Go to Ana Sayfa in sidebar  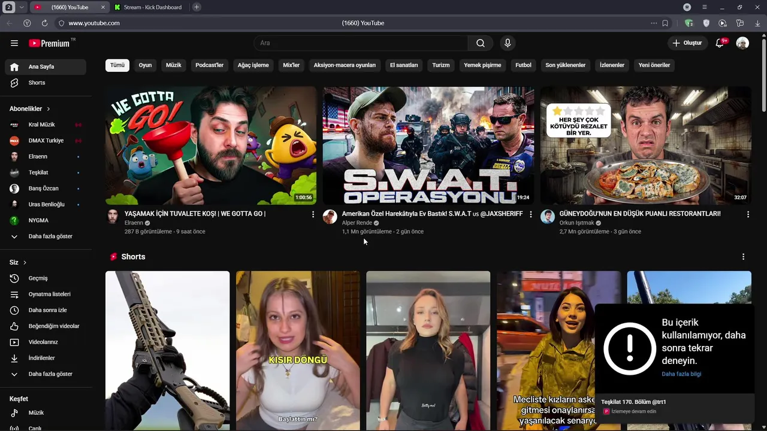pos(46,66)
